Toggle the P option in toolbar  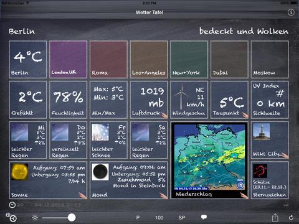point(138,218)
